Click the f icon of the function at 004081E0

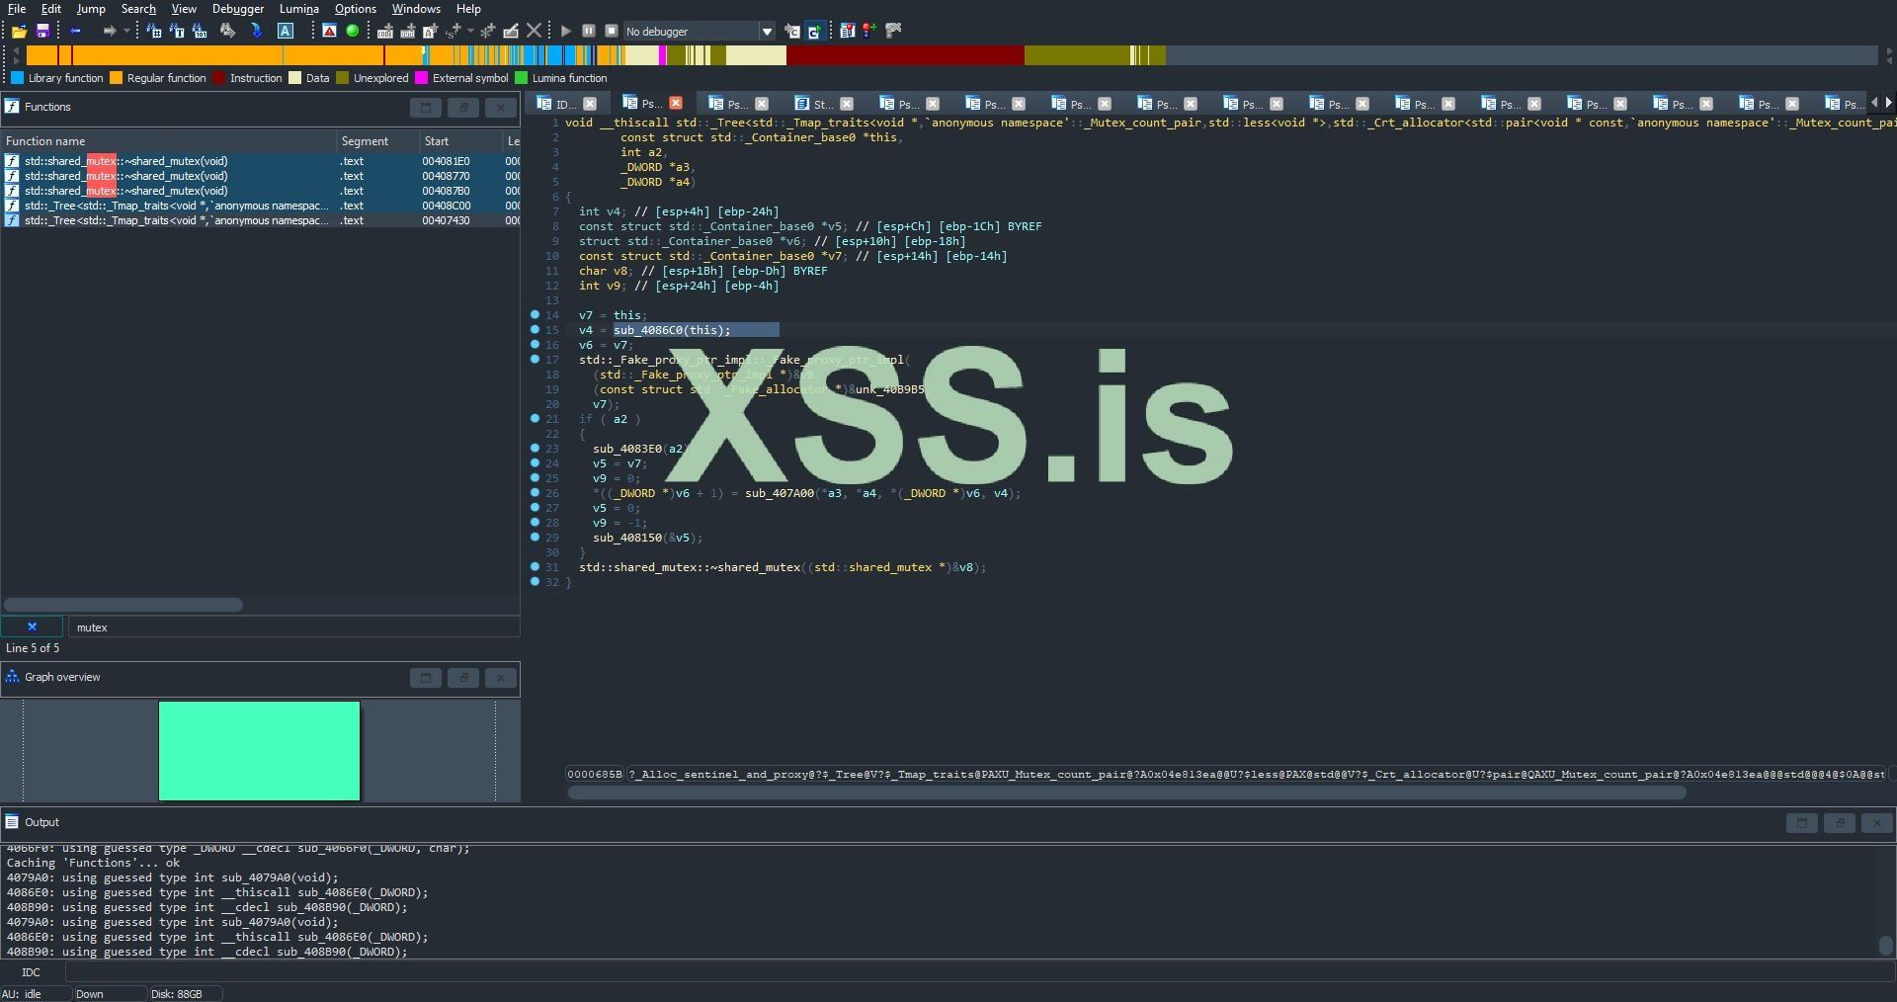point(12,161)
